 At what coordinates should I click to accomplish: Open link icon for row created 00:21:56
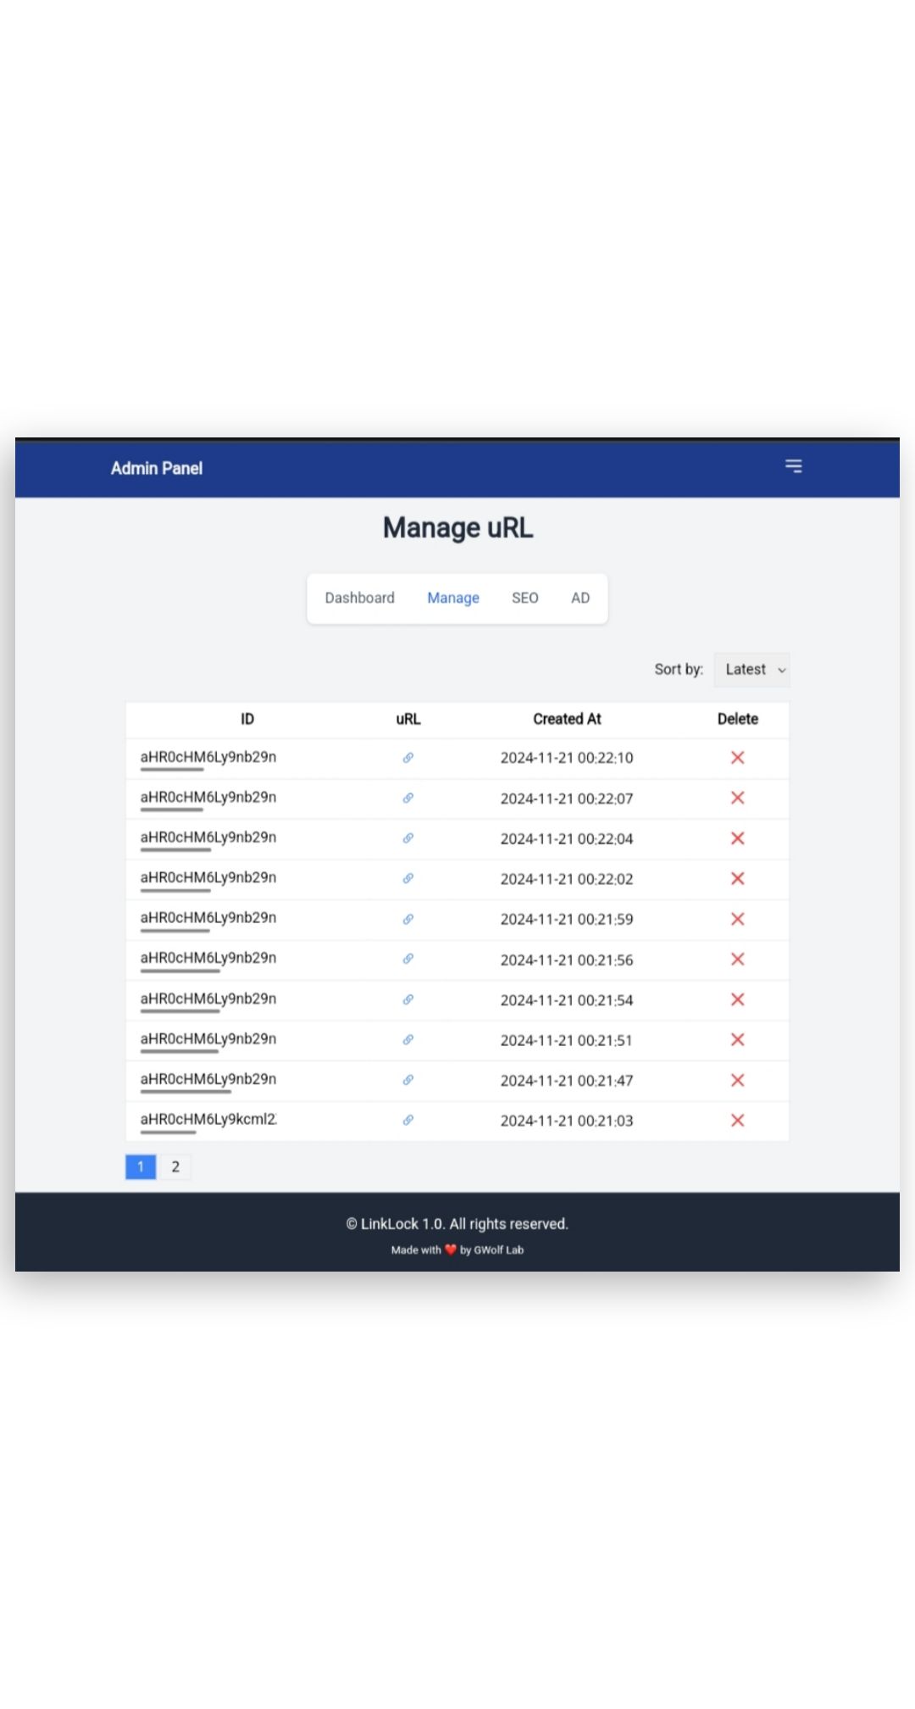tap(408, 959)
